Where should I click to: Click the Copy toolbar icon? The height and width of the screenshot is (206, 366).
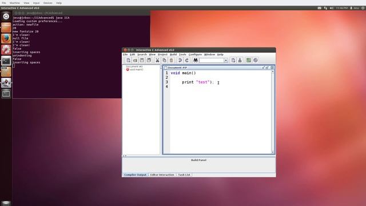[x=164, y=60]
